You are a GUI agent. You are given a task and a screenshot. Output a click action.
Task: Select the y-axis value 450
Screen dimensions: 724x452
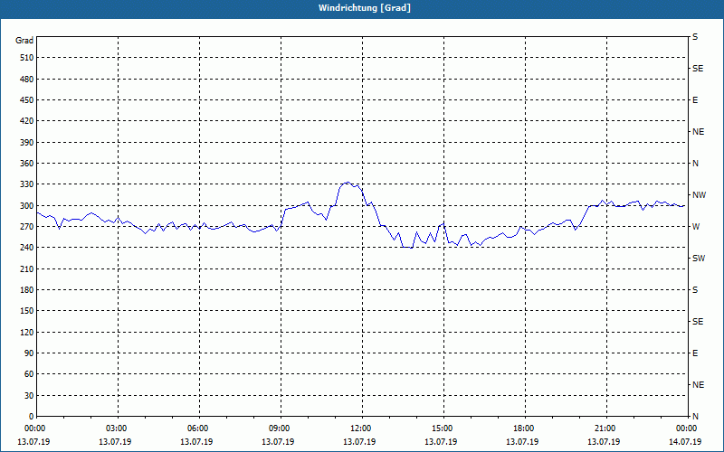coord(27,100)
